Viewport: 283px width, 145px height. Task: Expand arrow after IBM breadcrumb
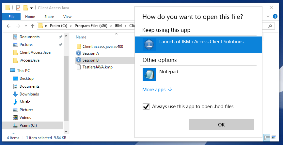click(x=125, y=26)
